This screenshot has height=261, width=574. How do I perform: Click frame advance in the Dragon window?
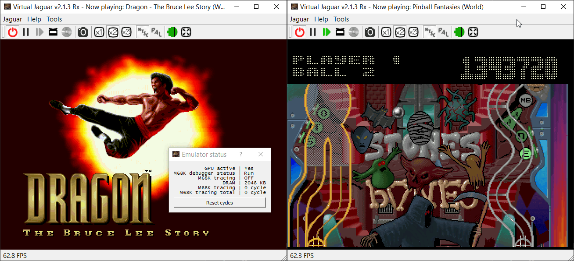coord(39,32)
